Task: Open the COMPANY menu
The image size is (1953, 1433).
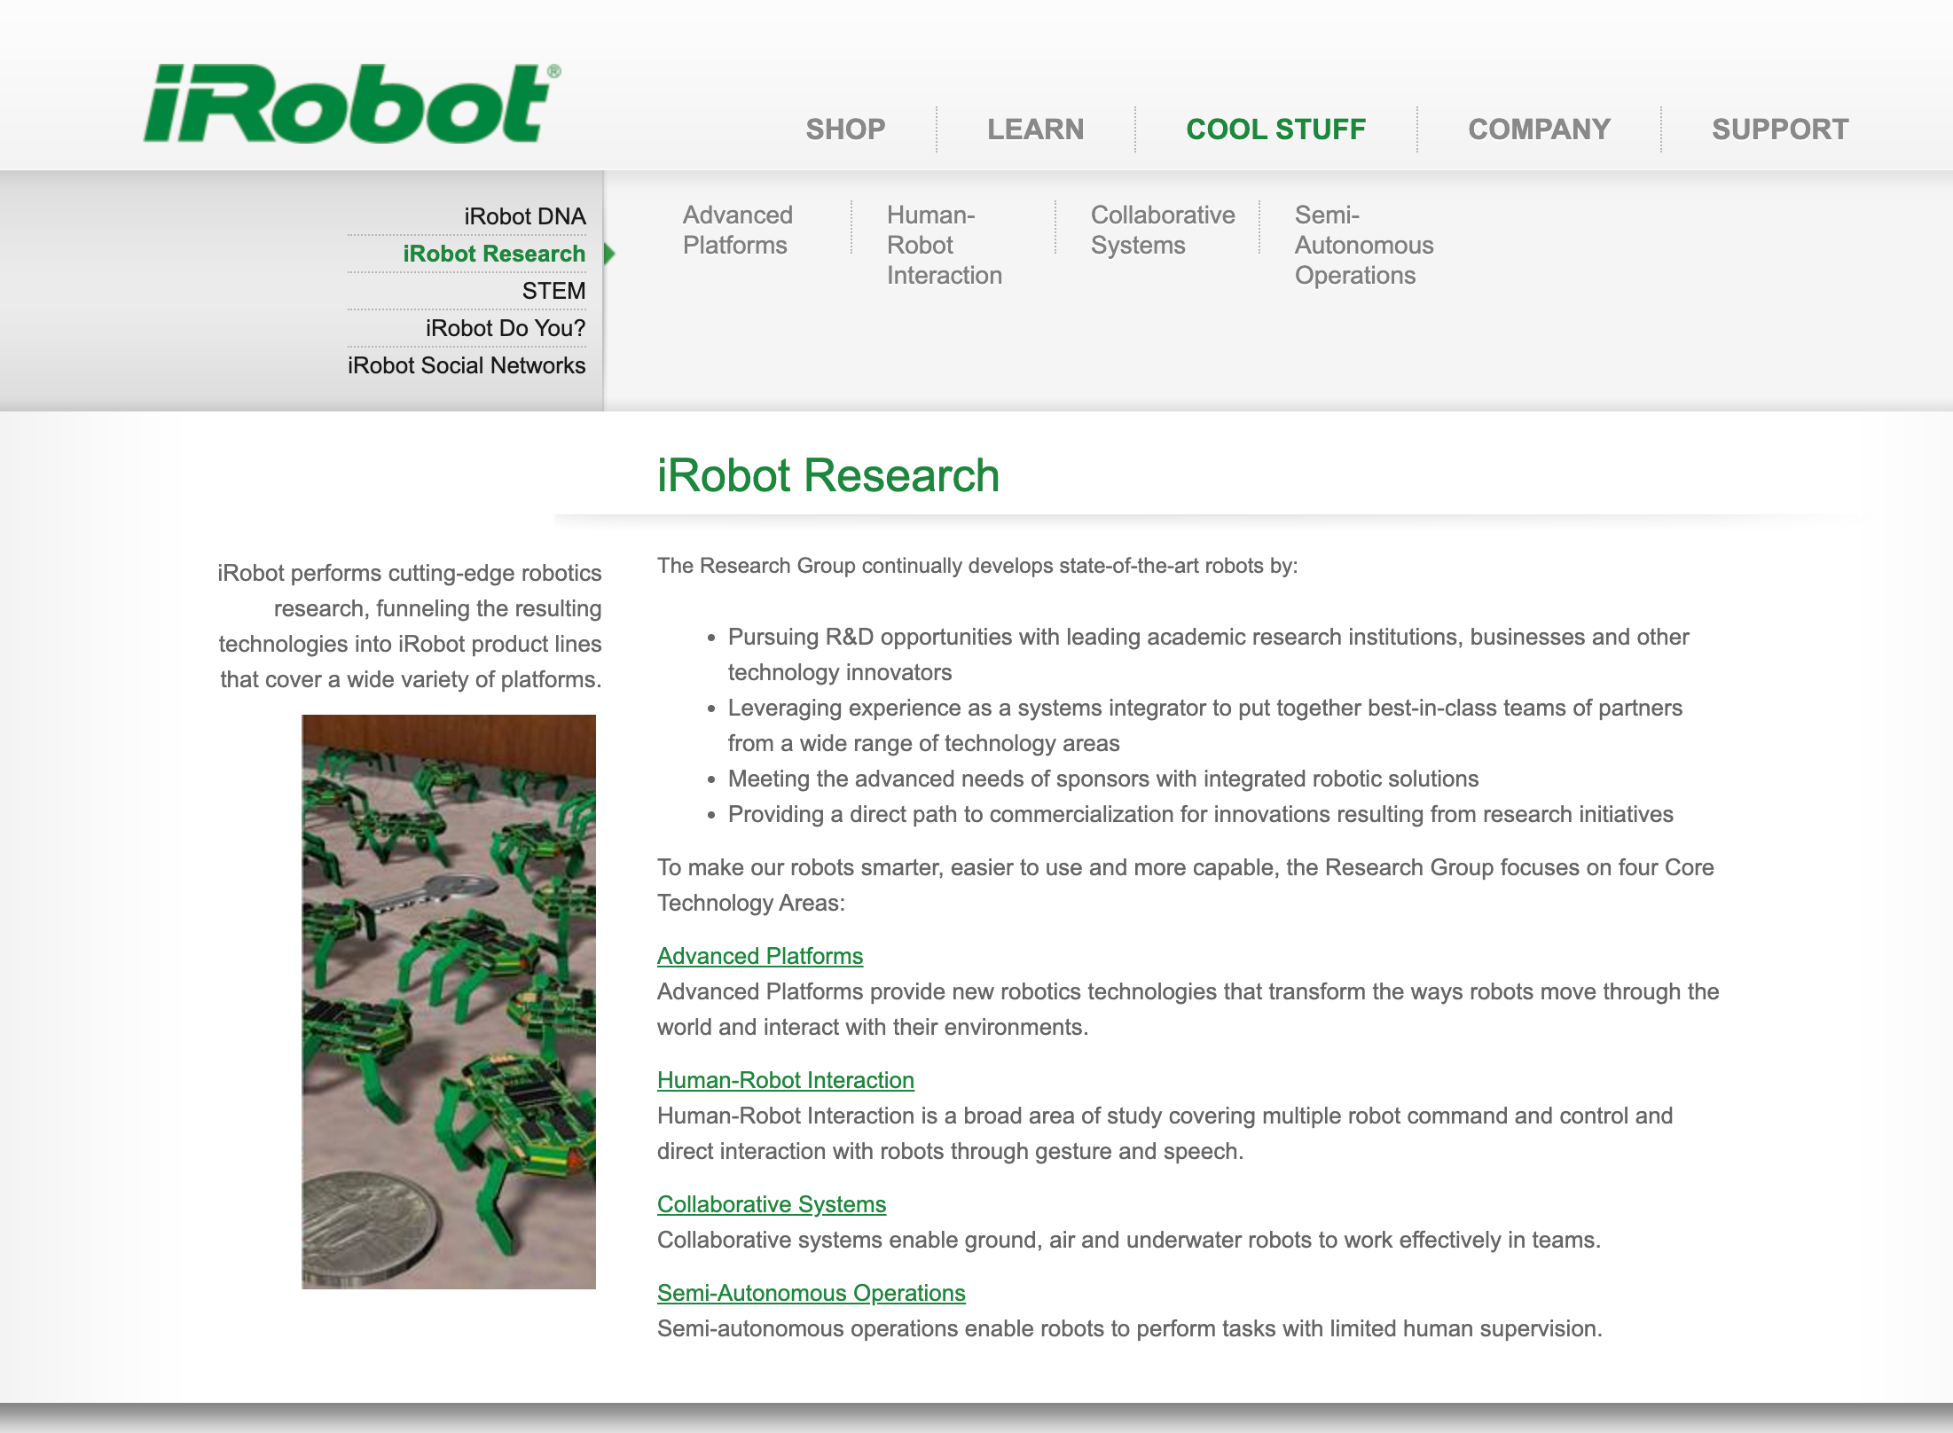Action: (1539, 129)
